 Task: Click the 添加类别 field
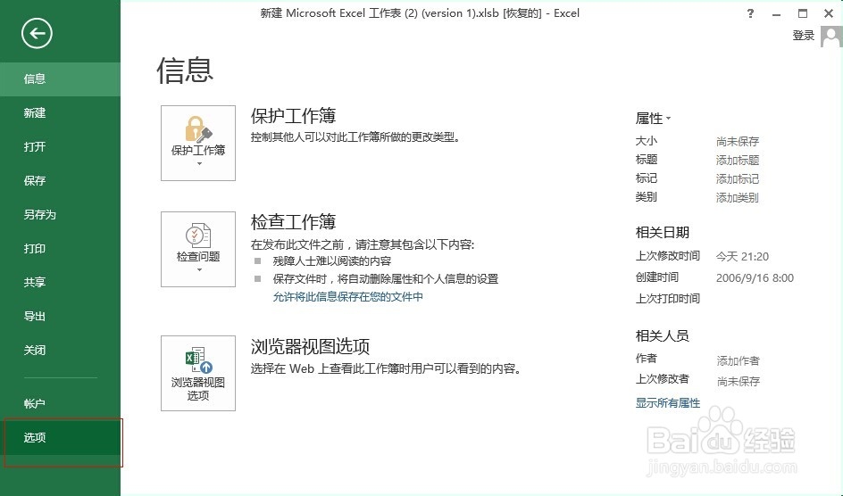click(x=738, y=197)
